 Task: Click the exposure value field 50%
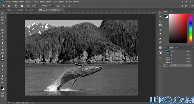[x=51, y=6]
